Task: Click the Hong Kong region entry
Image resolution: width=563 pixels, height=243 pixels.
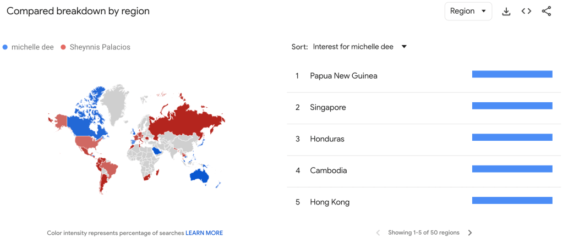Action: click(x=330, y=202)
